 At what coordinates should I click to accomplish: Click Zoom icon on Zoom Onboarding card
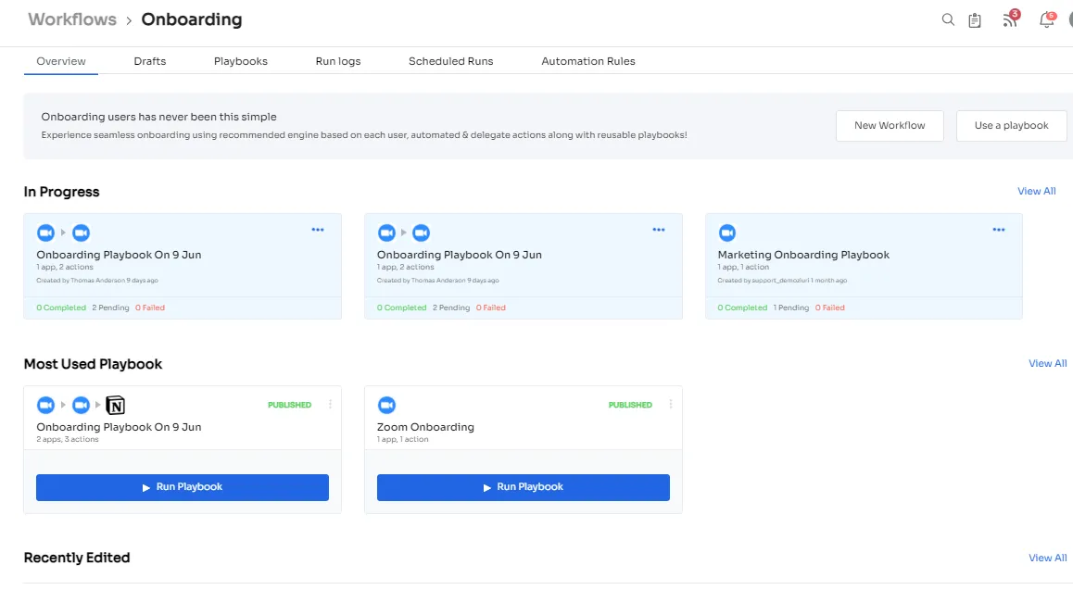click(x=386, y=406)
